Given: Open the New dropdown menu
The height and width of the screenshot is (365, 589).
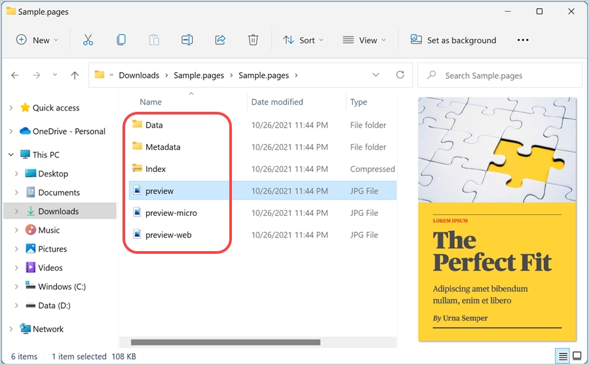Looking at the screenshot, I should [x=37, y=40].
